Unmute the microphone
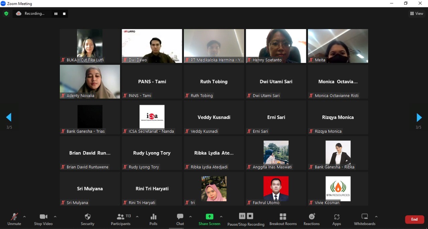428x229 pixels. 14,219
